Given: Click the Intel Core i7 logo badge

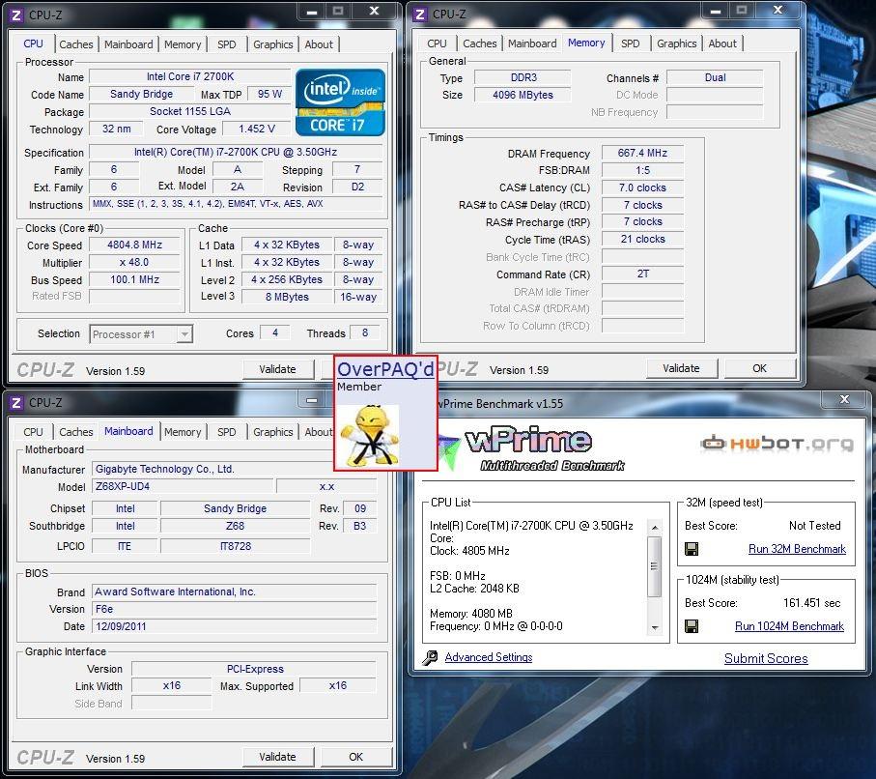Looking at the screenshot, I should 340,102.
